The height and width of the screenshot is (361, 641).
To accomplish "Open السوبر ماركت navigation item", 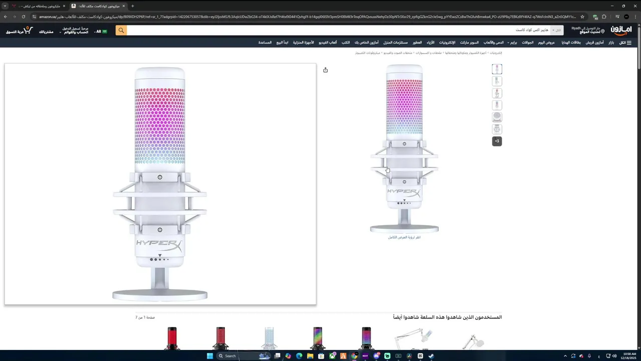I will (x=469, y=43).
